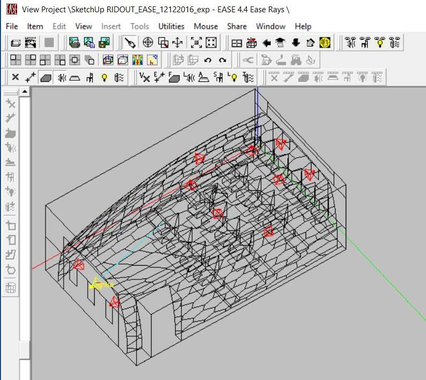The height and width of the screenshot is (380, 426).
Task: Click the undo arrow icon
Action: (208, 60)
